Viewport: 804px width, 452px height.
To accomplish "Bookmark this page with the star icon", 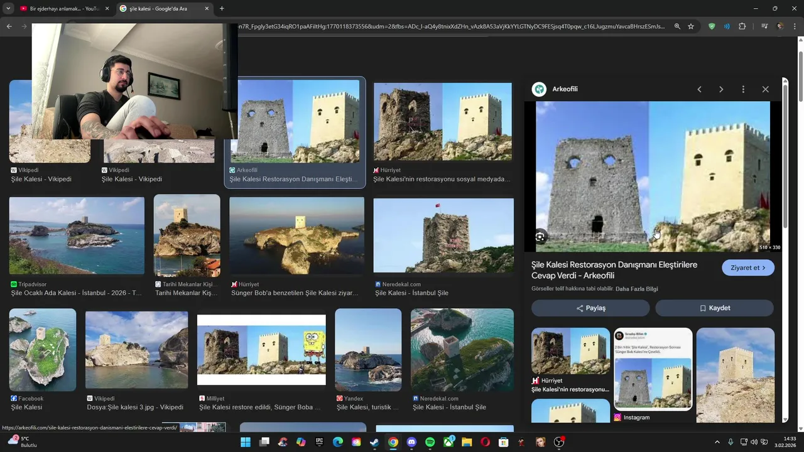I will (x=691, y=26).
